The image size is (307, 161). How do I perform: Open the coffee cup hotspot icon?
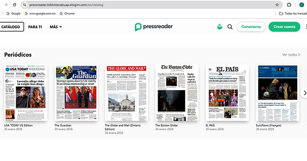tap(220, 27)
